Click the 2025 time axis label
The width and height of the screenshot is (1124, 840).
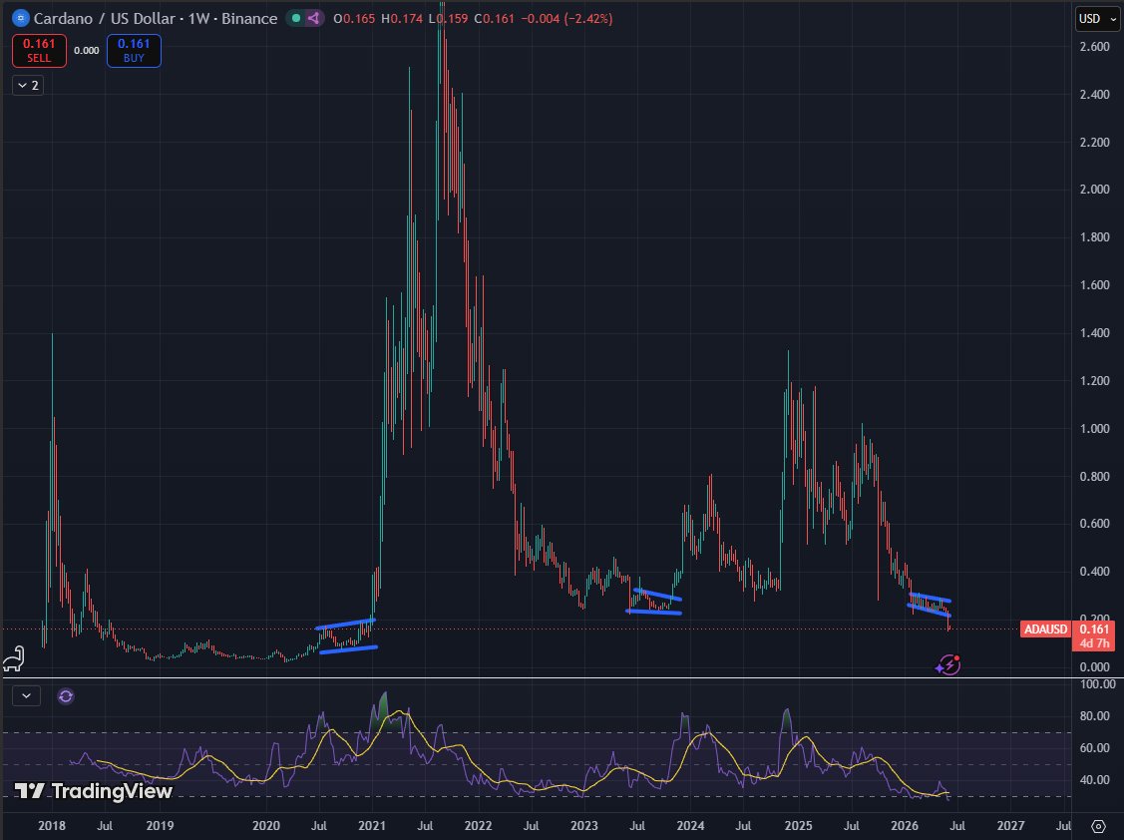pos(798,826)
